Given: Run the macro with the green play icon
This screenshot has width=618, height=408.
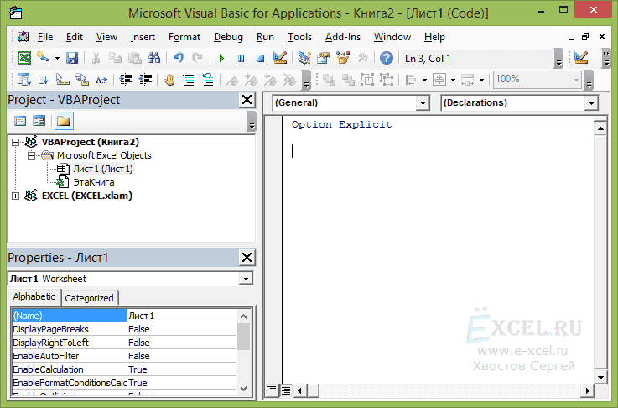Looking at the screenshot, I should [x=221, y=58].
